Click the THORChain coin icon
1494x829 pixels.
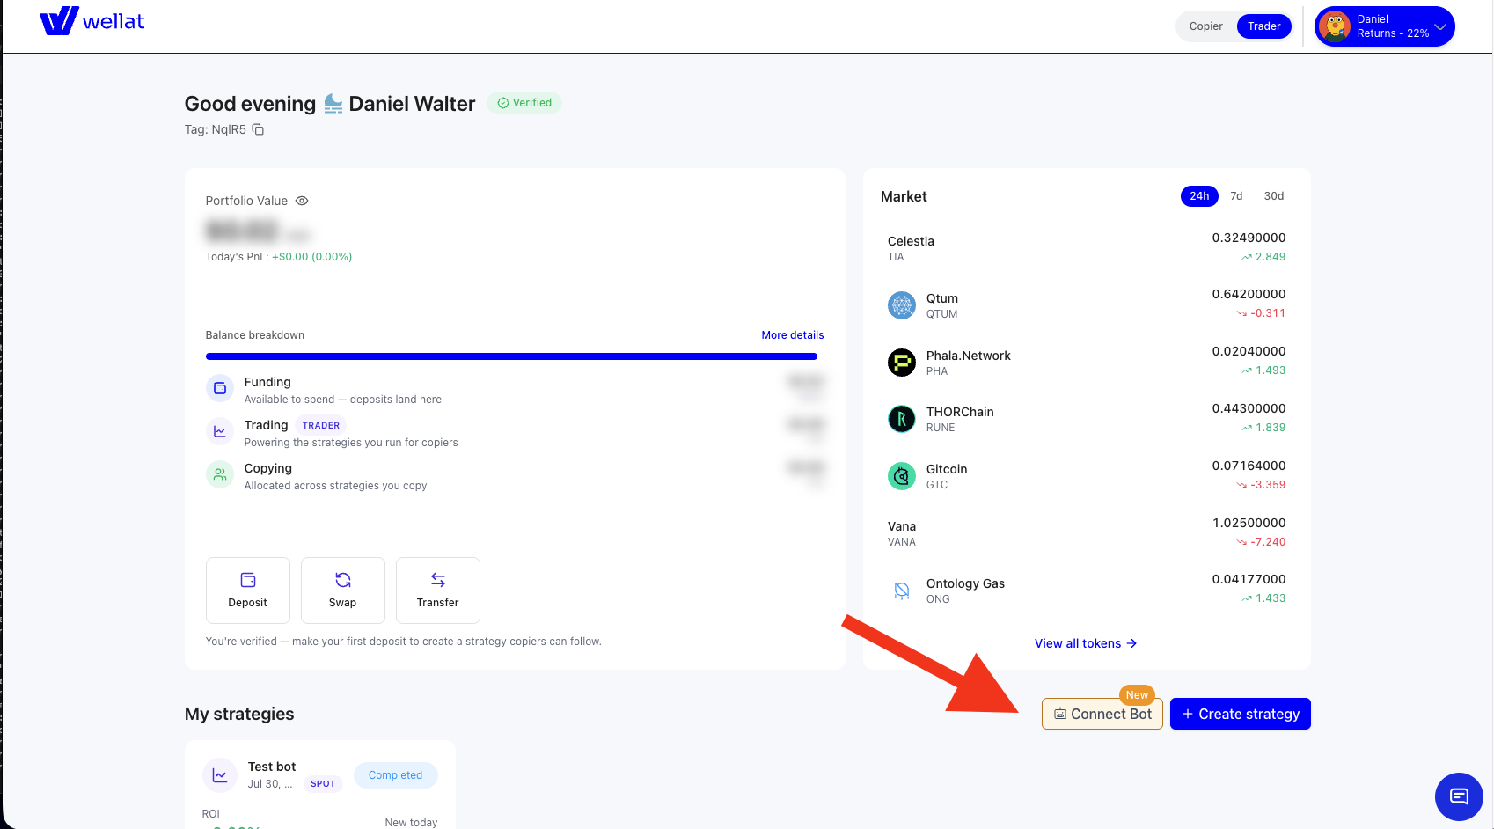click(x=902, y=419)
